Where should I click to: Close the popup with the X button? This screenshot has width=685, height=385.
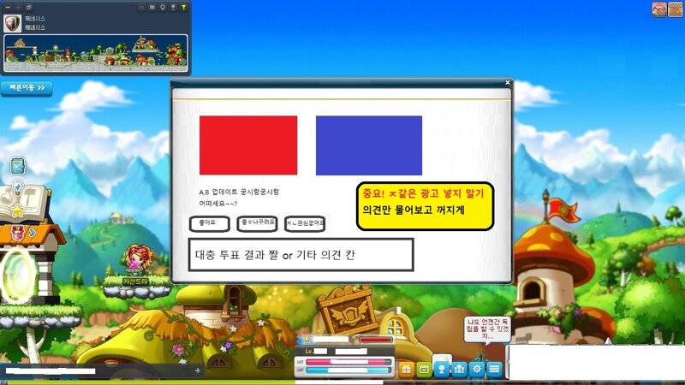point(507,82)
